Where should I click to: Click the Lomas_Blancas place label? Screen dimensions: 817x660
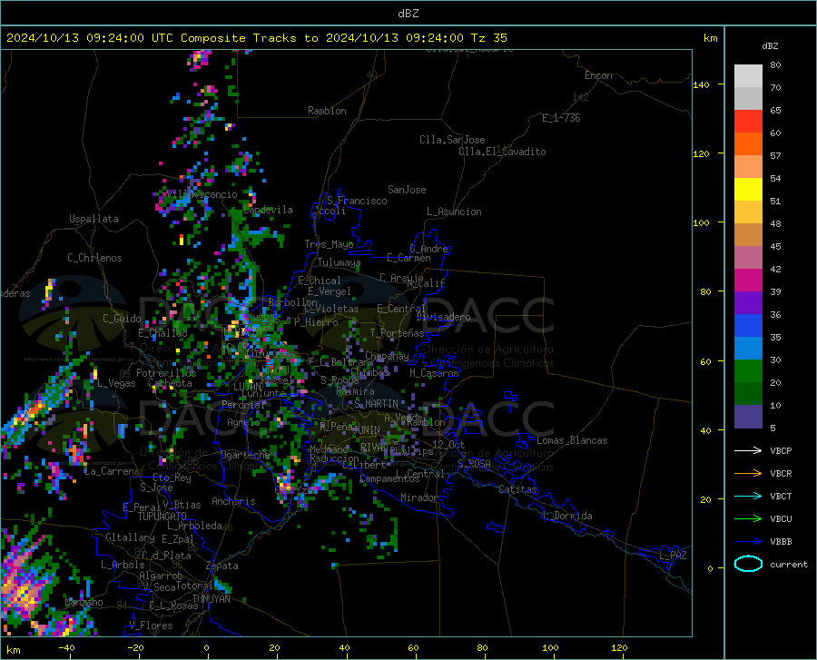pos(572,440)
